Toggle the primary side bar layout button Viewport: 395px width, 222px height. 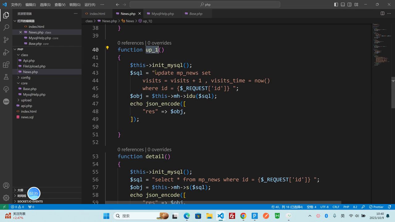point(336,5)
